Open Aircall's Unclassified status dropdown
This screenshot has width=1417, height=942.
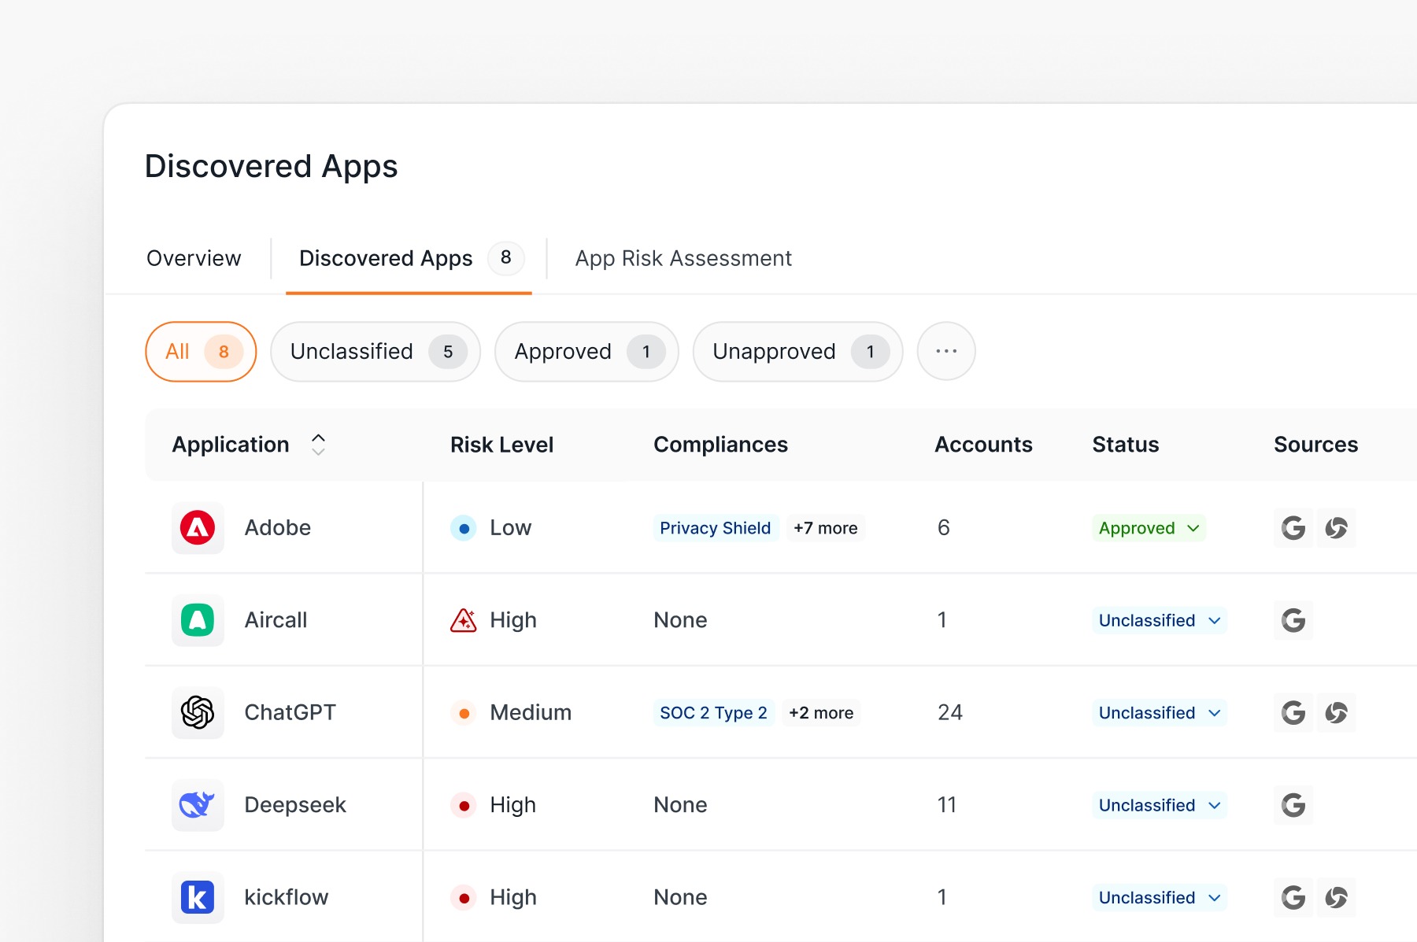coord(1159,620)
